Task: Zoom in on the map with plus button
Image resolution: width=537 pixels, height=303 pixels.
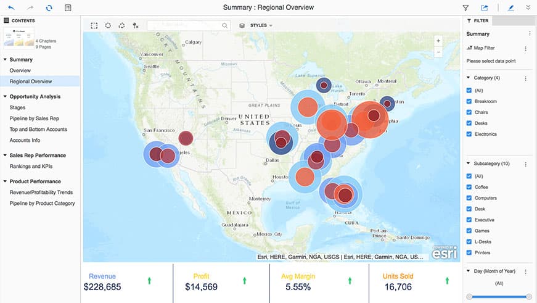Action: (438, 41)
